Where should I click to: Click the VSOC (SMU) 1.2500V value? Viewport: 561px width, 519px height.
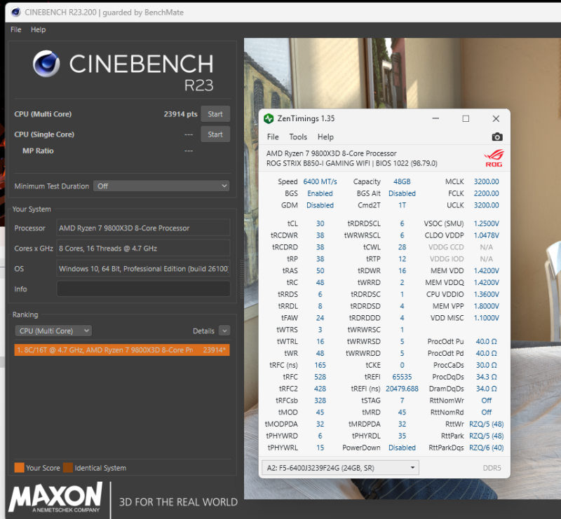486,223
